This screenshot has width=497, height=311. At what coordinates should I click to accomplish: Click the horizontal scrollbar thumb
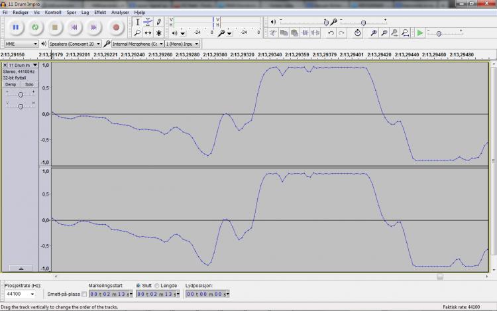[440, 277]
